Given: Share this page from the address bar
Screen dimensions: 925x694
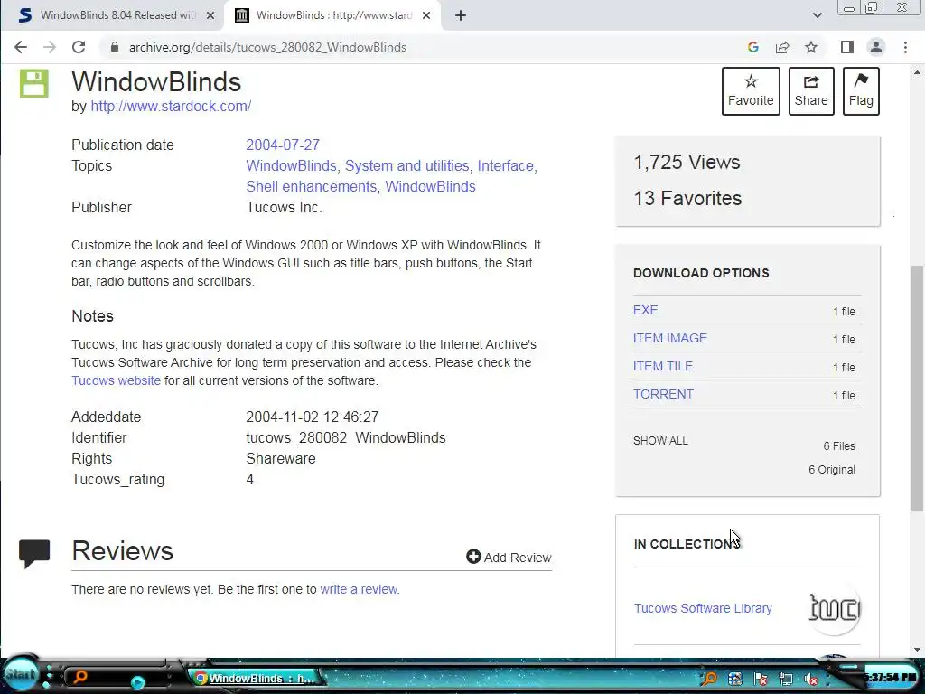Looking at the screenshot, I should (x=782, y=47).
